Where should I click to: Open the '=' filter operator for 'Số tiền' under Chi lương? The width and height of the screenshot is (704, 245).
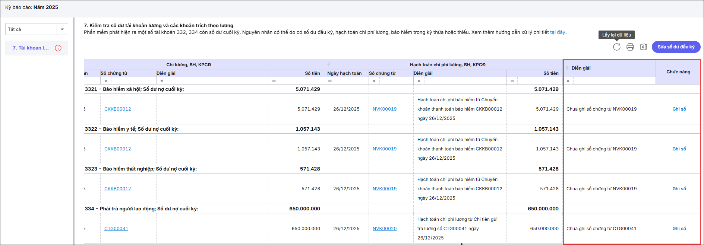(x=274, y=81)
